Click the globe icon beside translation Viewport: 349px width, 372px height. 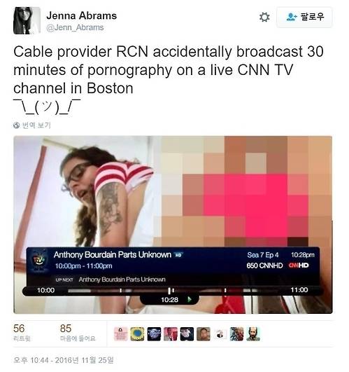pos(17,125)
